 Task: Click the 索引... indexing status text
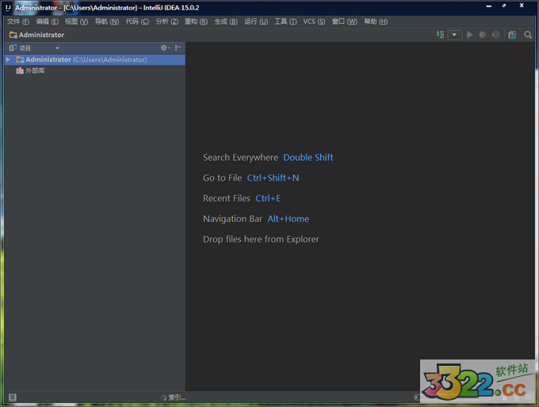[177, 397]
